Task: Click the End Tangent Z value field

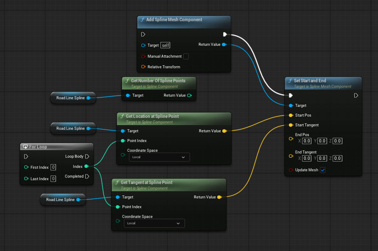Action: click(337, 158)
